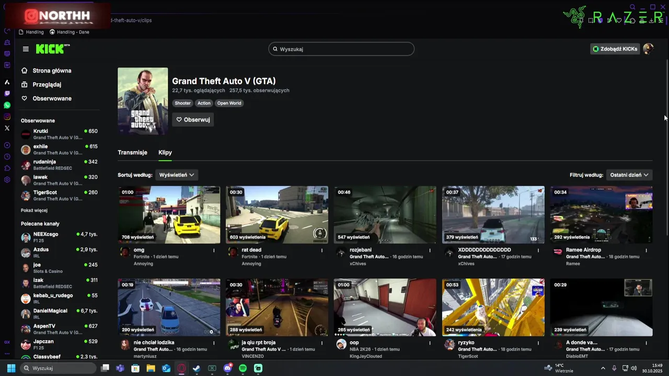Screen dimensions: 669x376
Task: Open Opera sidebar extensions cube icon
Action: (x=7, y=168)
